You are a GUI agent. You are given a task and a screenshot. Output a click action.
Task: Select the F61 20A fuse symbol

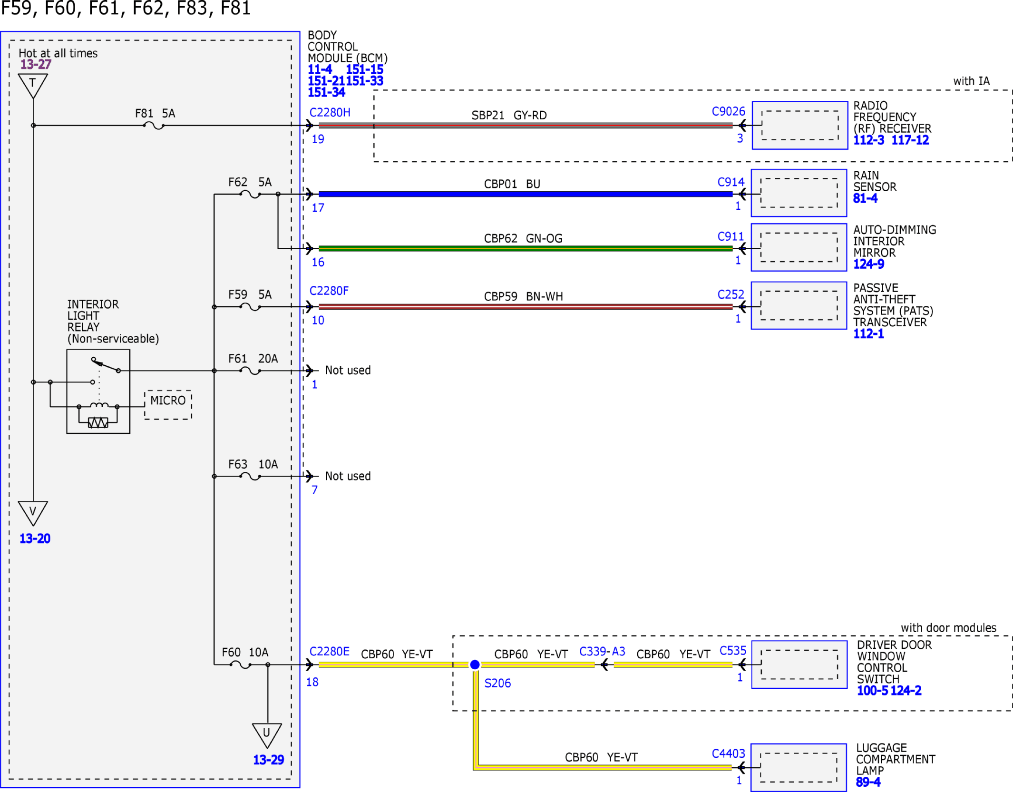[250, 371]
